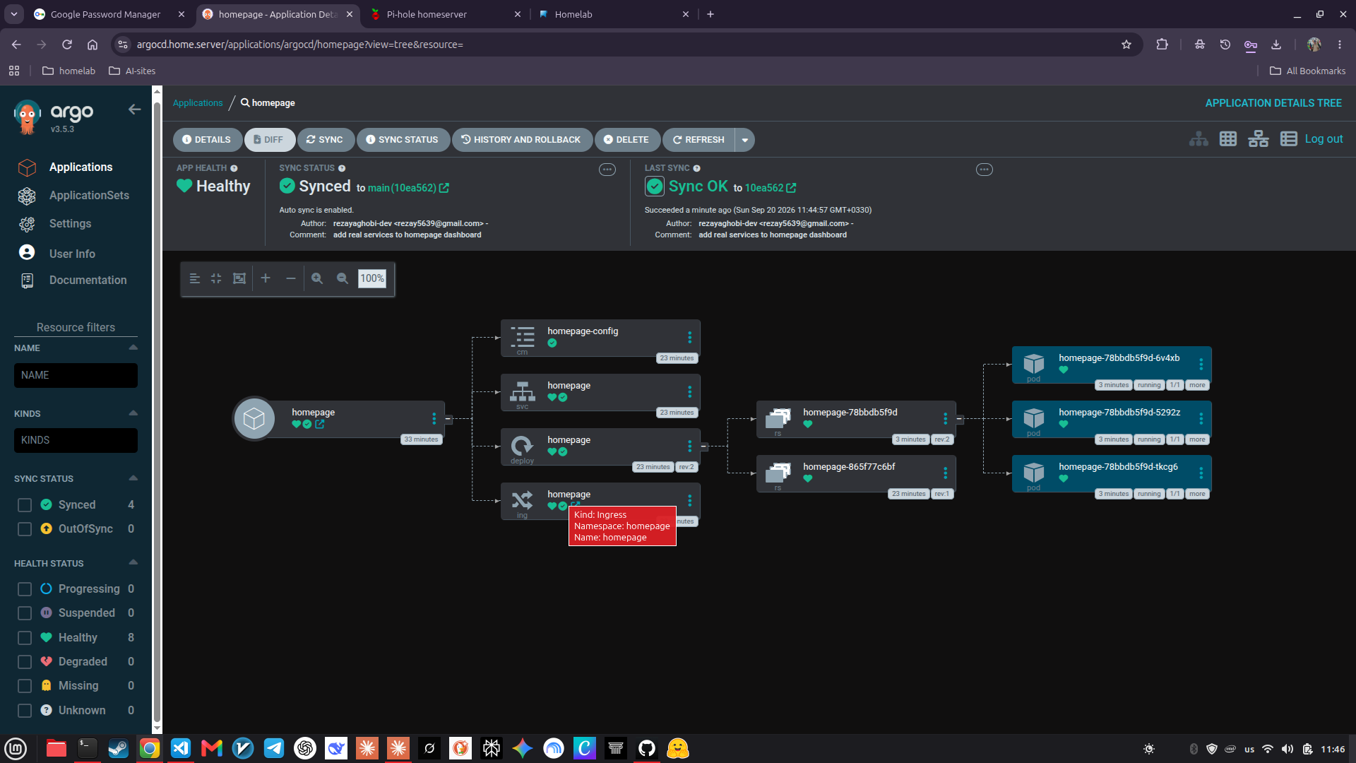This screenshot has height=763, width=1356.
Task: Collapse the SYNC STATUS filter section
Action: click(133, 478)
